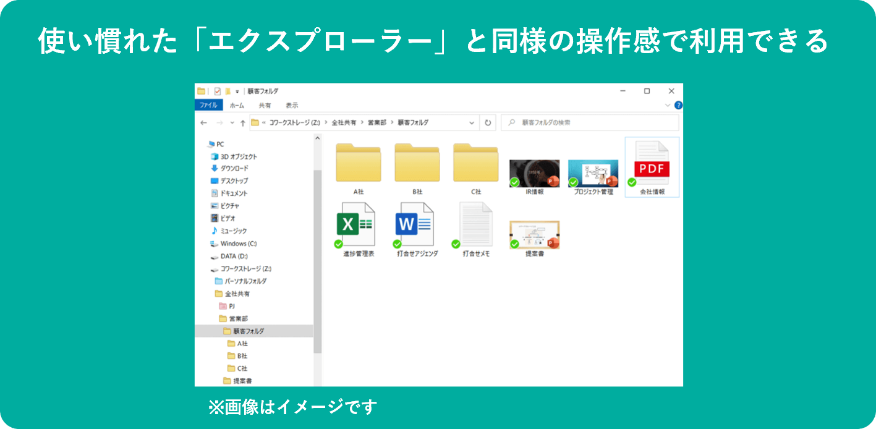Open the IR情報 video file
The image size is (876, 429).
pyautogui.click(x=535, y=172)
